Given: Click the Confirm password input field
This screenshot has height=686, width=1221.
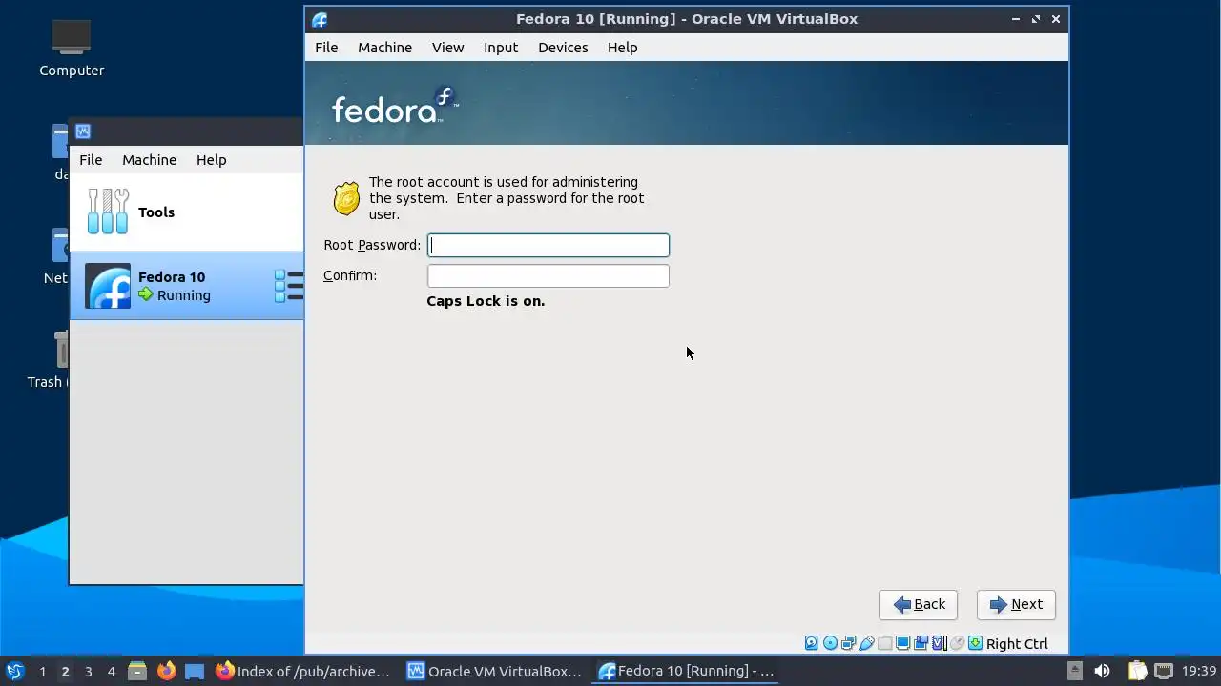Looking at the screenshot, I should click(x=548, y=275).
